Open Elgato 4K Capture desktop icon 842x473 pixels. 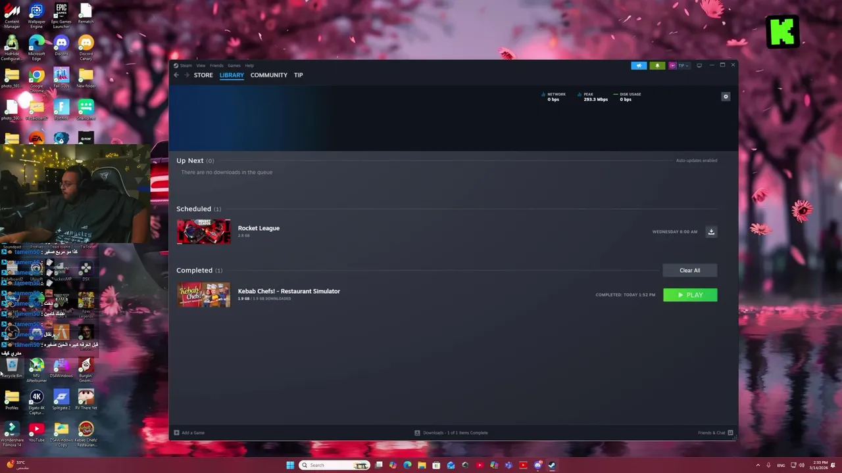[36, 403]
